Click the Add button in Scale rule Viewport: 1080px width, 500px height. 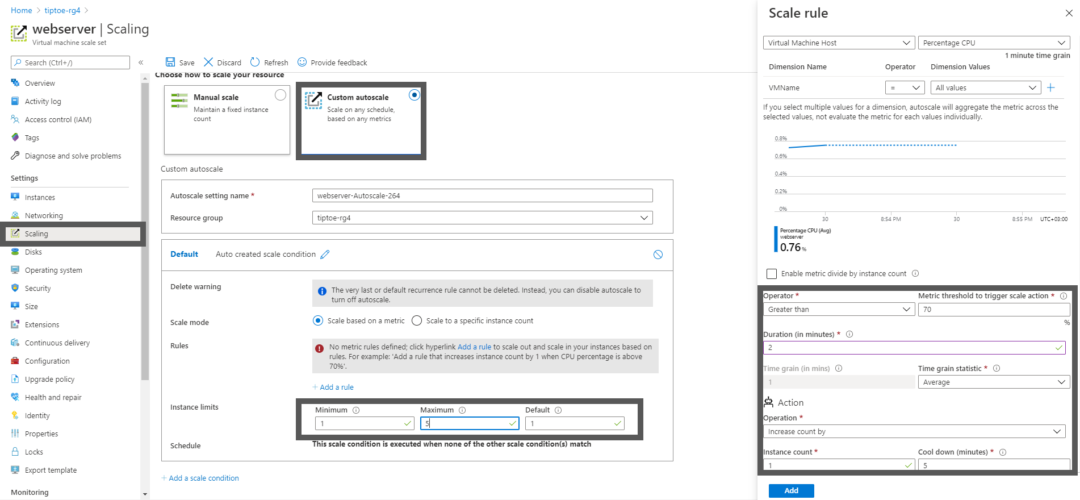[x=791, y=490]
